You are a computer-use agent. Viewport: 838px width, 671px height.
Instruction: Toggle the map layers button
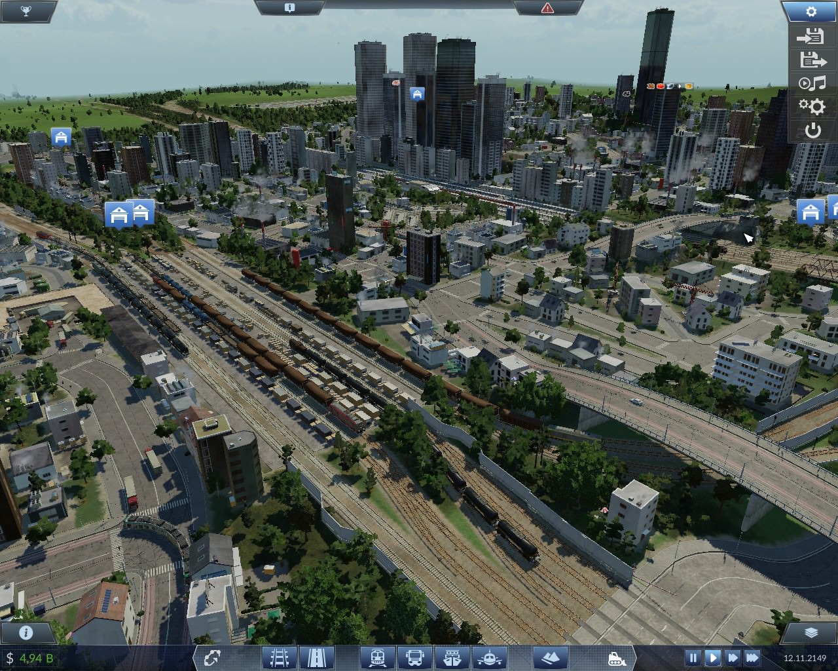811,633
